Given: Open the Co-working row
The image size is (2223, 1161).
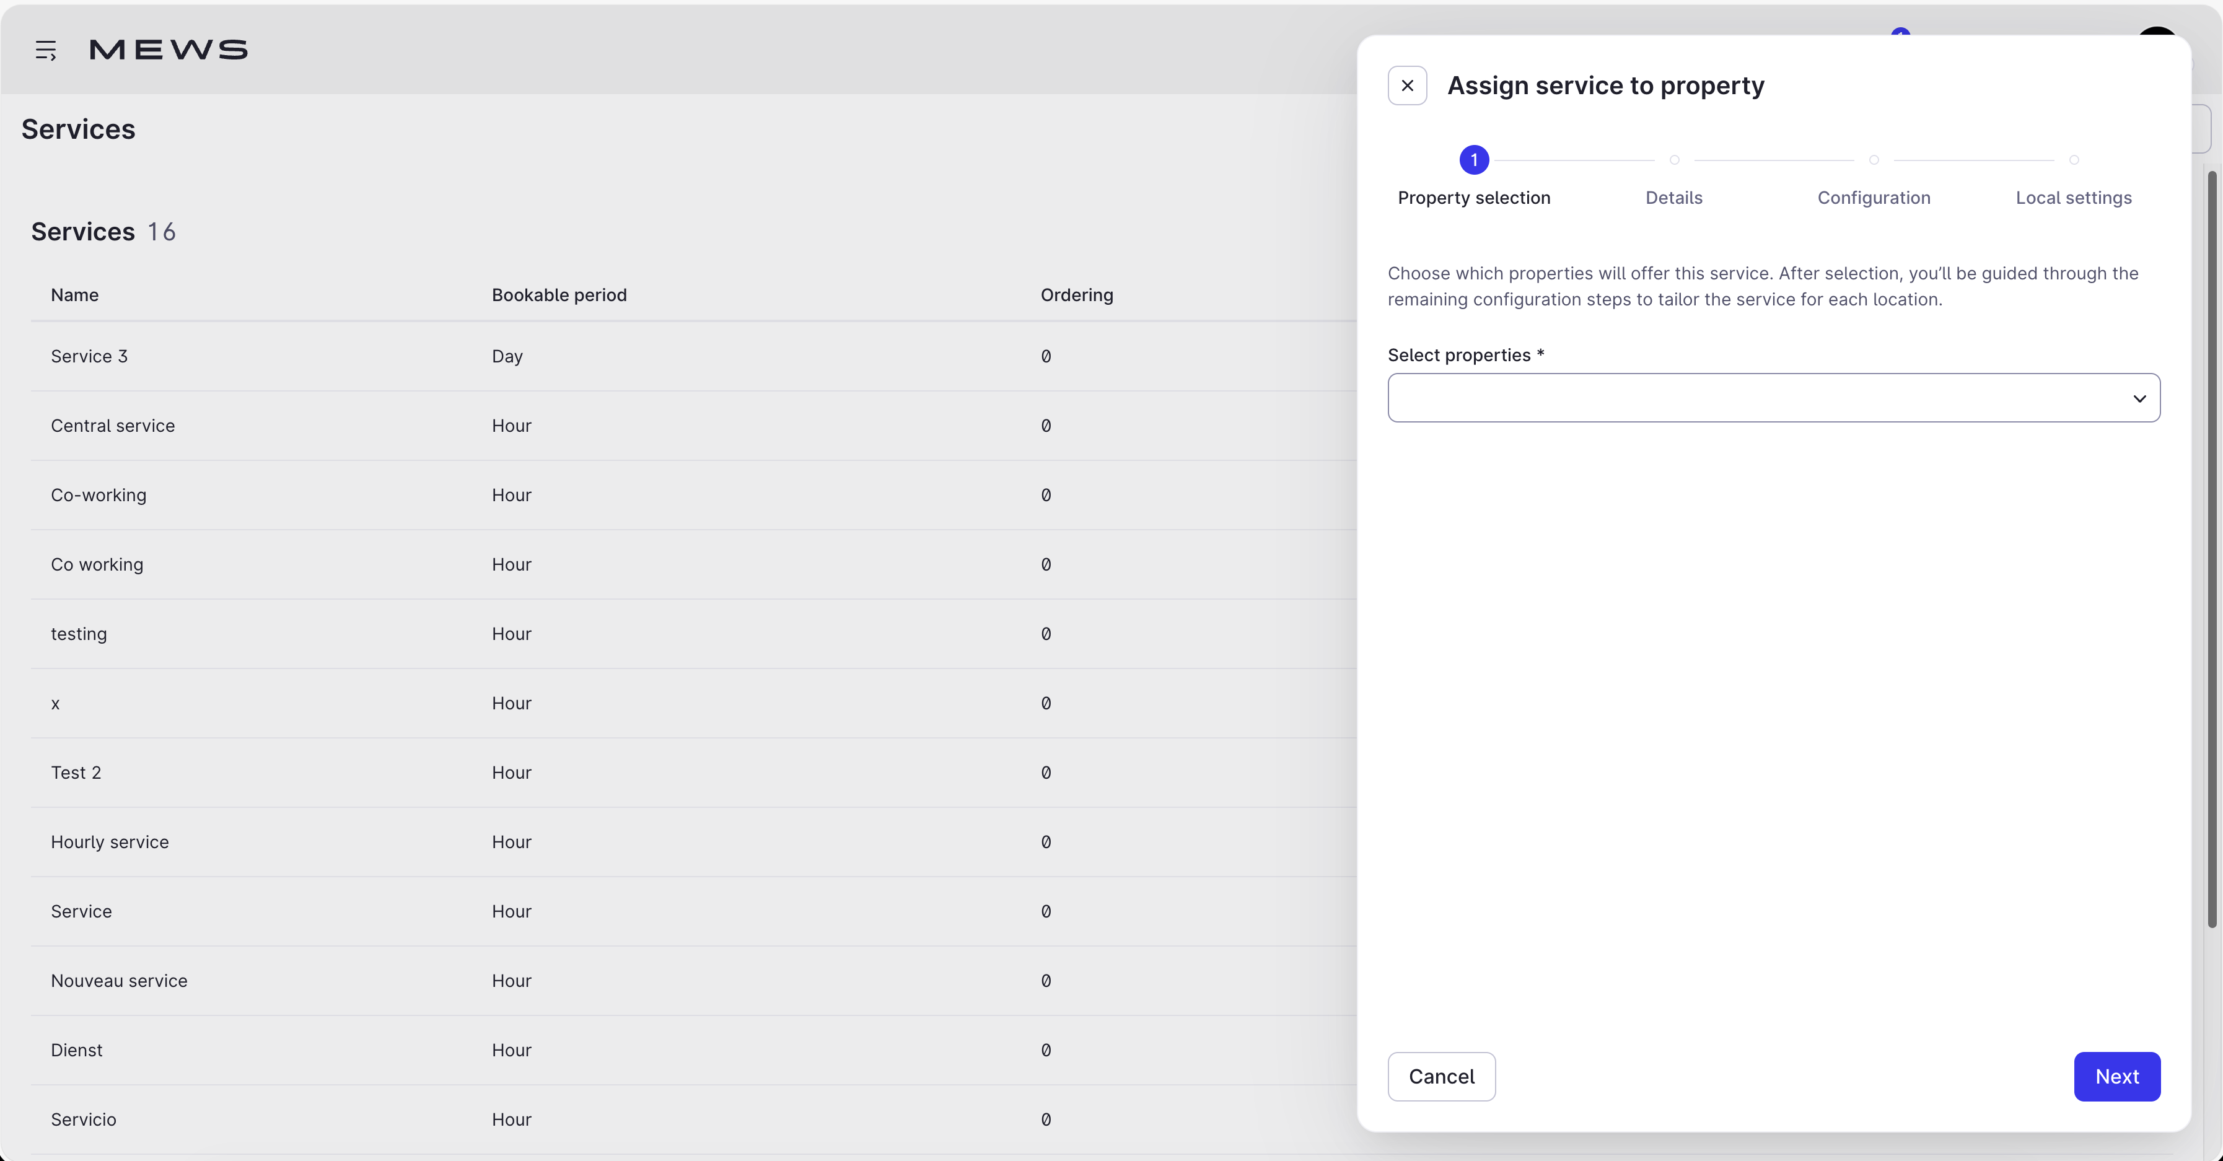Looking at the screenshot, I should pos(694,496).
